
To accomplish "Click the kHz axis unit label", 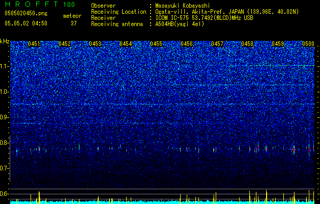I will click(x=5, y=41).
